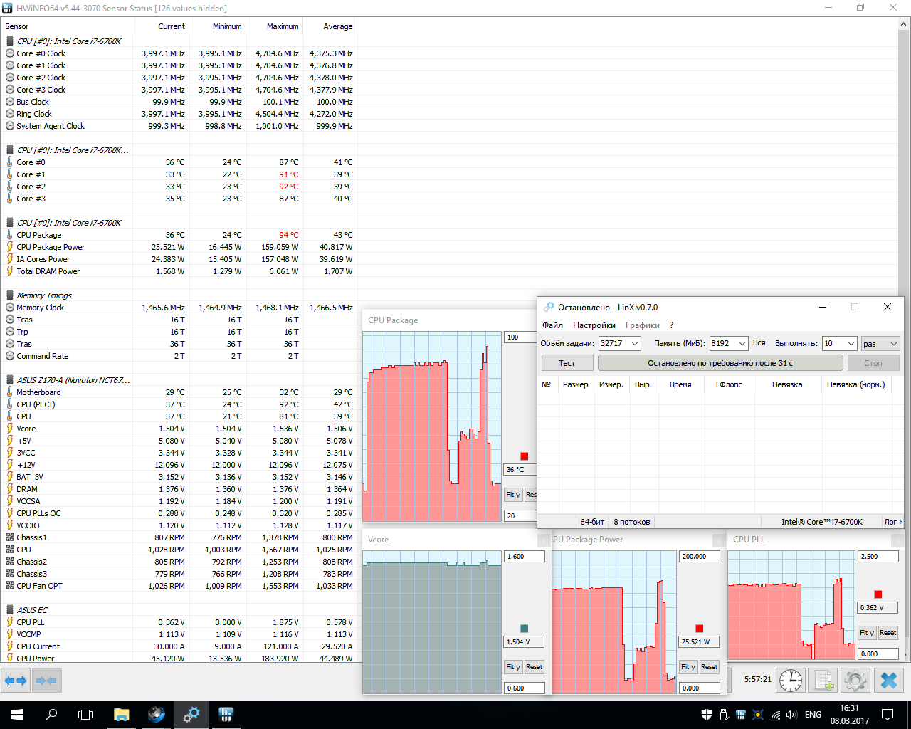Click the lightning icon beside Vcore row
The height and width of the screenshot is (729, 911).
(x=10, y=429)
